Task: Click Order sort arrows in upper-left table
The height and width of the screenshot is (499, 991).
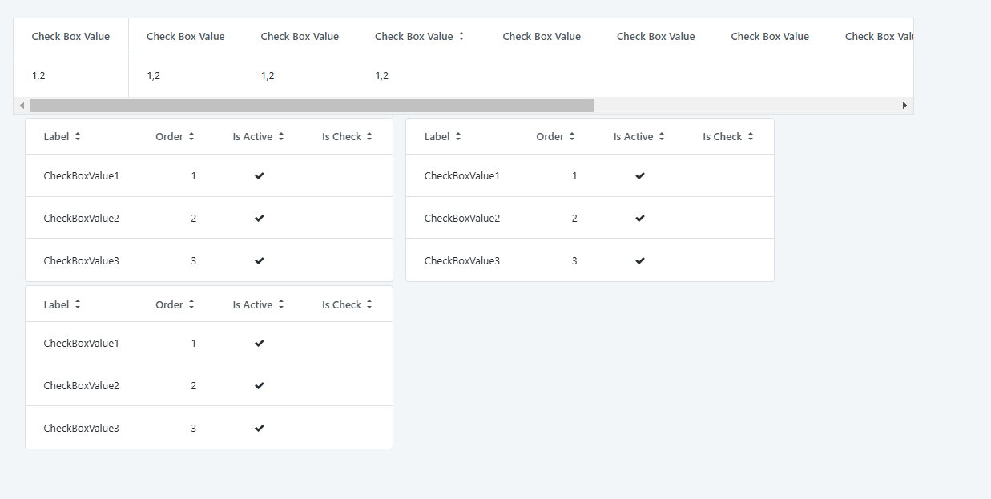Action: (x=191, y=137)
